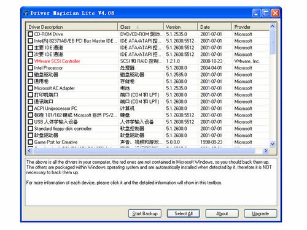
Task: Click the Driver Magician title bar icon
Action: pyautogui.click(x=26, y=13)
